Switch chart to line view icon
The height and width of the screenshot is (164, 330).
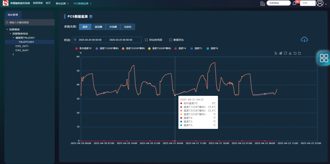pyautogui.click(x=276, y=53)
